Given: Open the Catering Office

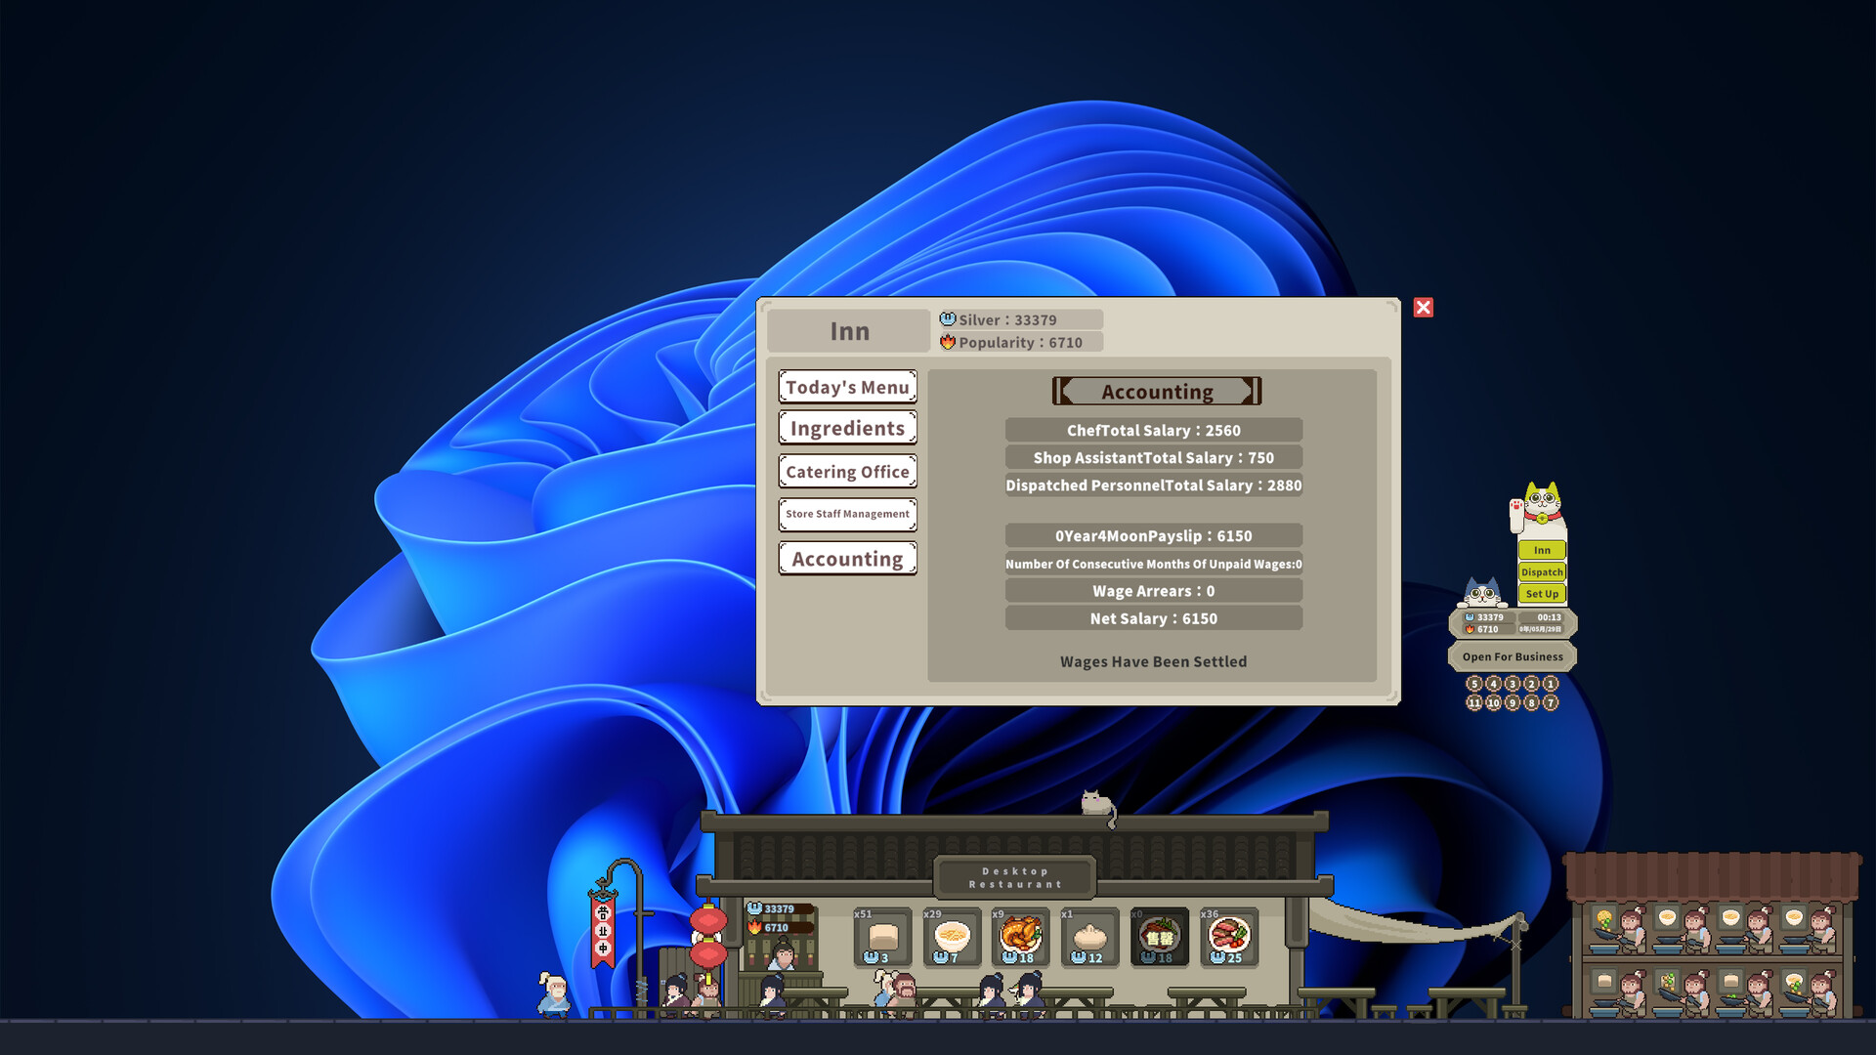Looking at the screenshot, I should tap(846, 471).
